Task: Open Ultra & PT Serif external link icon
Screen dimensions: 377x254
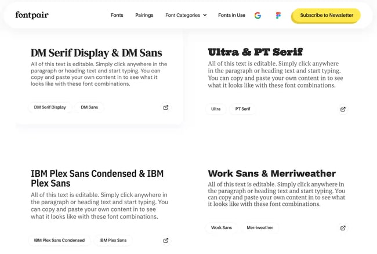Action: pyautogui.click(x=343, y=109)
